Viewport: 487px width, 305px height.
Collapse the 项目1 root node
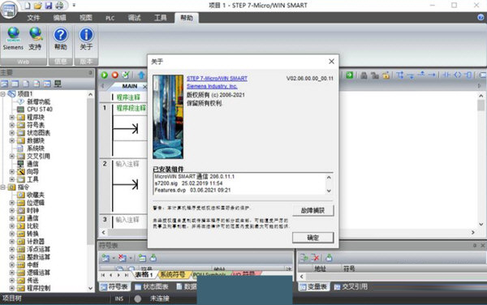[x=2, y=94]
